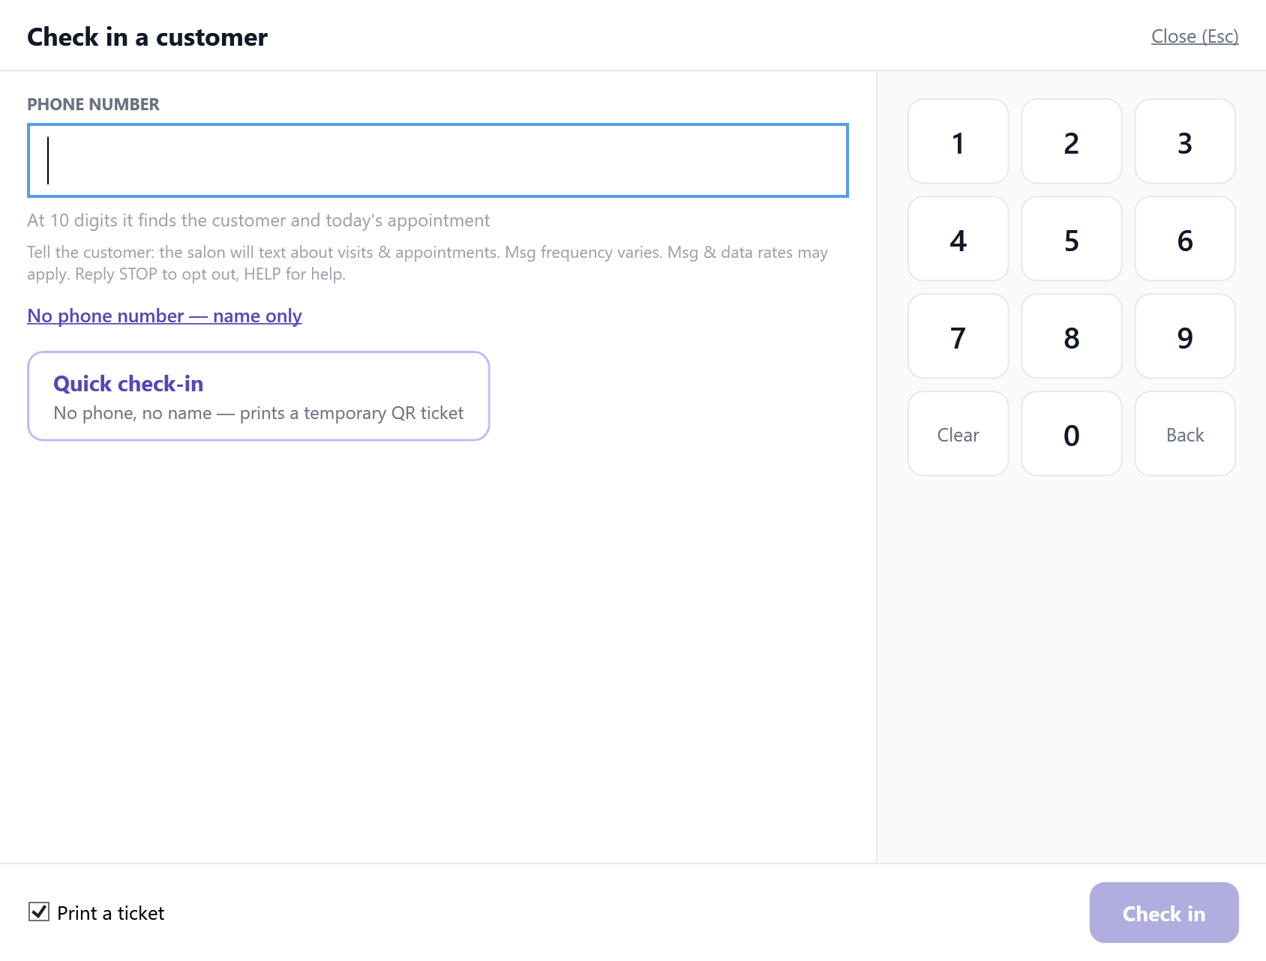Tap keypad digit 0

1072,434
